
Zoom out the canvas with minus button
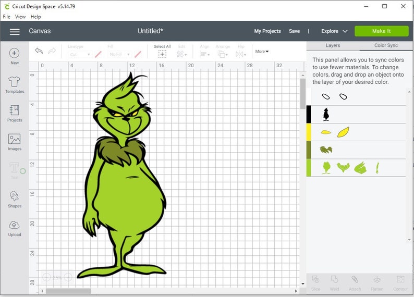click(46, 278)
